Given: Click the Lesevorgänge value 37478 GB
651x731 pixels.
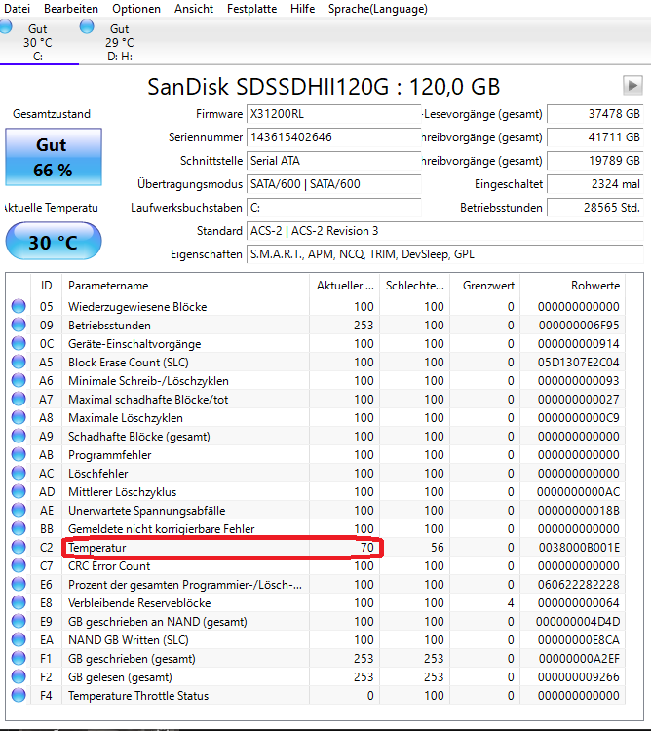Looking at the screenshot, I should [595, 114].
